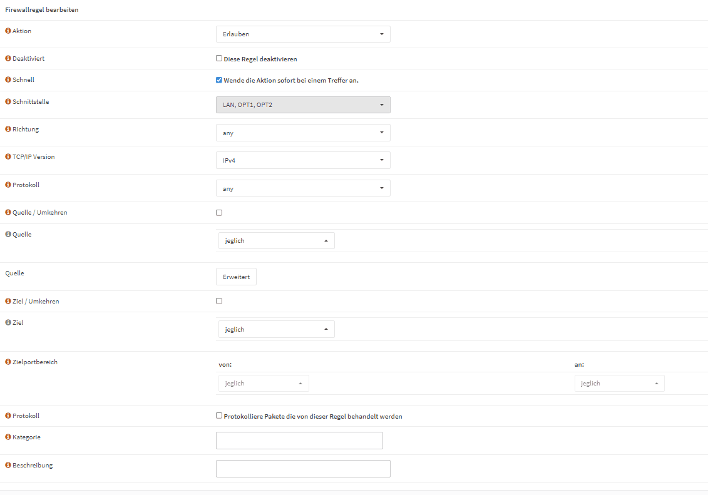Enable Protokolliere Pakete logging checkbox

[x=219, y=416]
